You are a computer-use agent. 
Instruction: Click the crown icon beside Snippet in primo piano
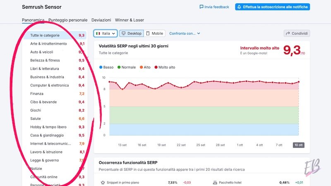click(103, 182)
